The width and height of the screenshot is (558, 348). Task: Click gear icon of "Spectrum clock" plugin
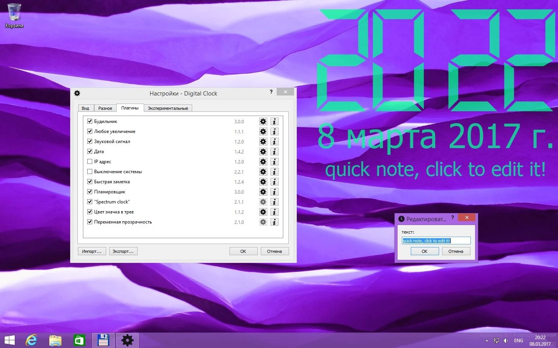(263, 202)
